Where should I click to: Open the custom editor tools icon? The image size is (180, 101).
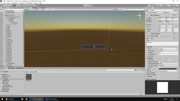[x=20, y=5]
